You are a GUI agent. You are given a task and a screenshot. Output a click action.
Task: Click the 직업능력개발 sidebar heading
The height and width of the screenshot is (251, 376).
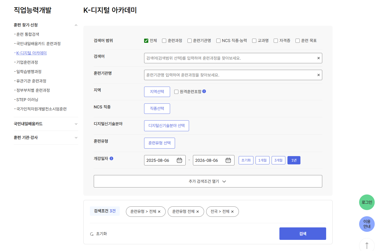click(33, 10)
